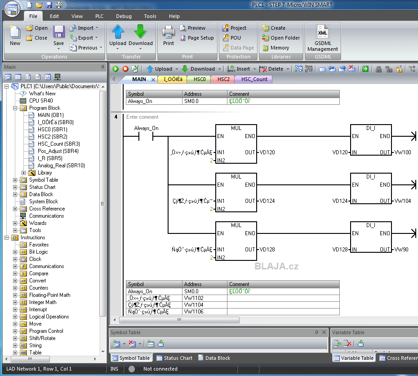Click the Stop PLC red icon
The height and width of the screenshot is (376, 418).
point(125,69)
